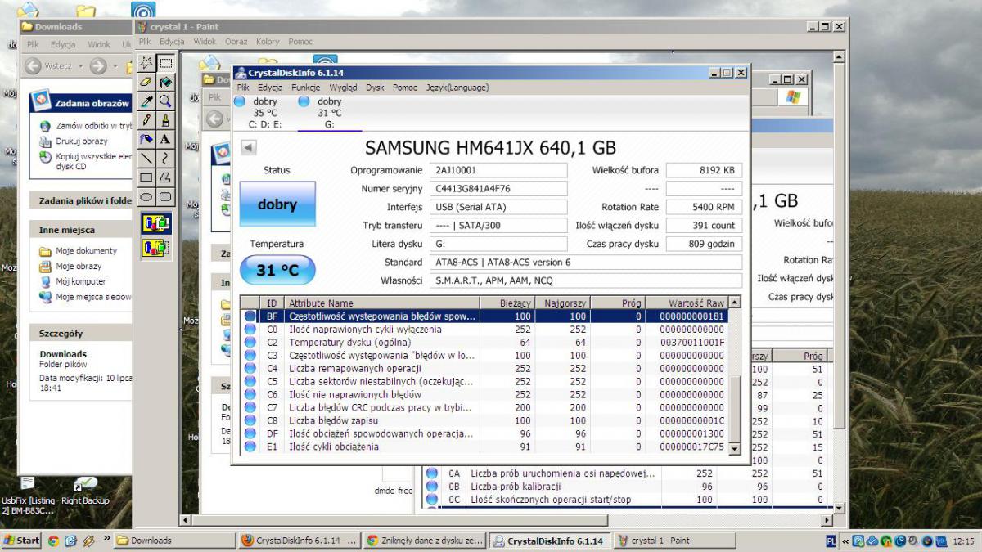Screen dimensions: 982x552
Task: Open the Wstecz history dropdown arrow
Action: [x=79, y=66]
